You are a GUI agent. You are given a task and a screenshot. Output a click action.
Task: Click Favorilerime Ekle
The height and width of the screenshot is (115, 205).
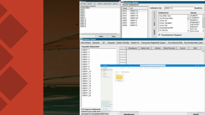pos(175,42)
